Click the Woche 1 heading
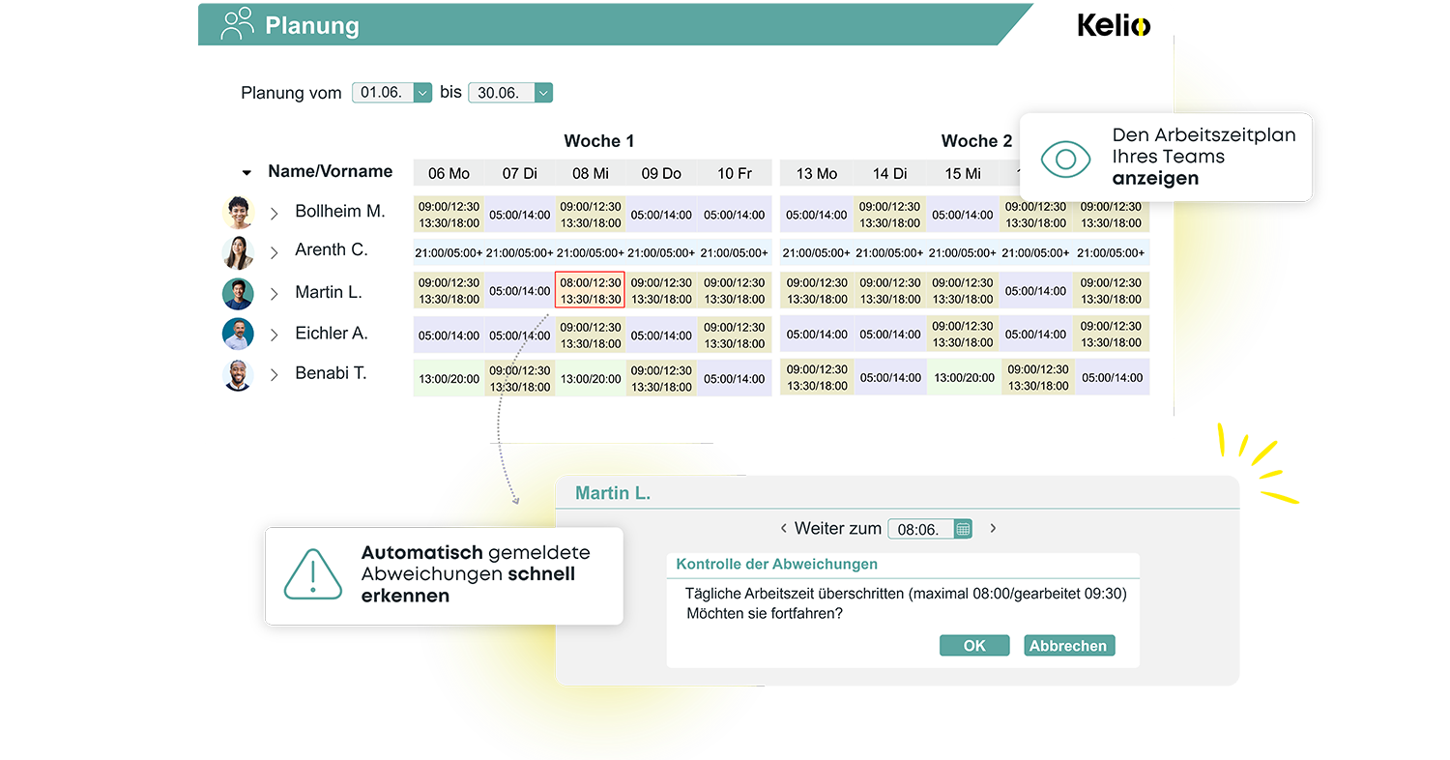 click(599, 141)
